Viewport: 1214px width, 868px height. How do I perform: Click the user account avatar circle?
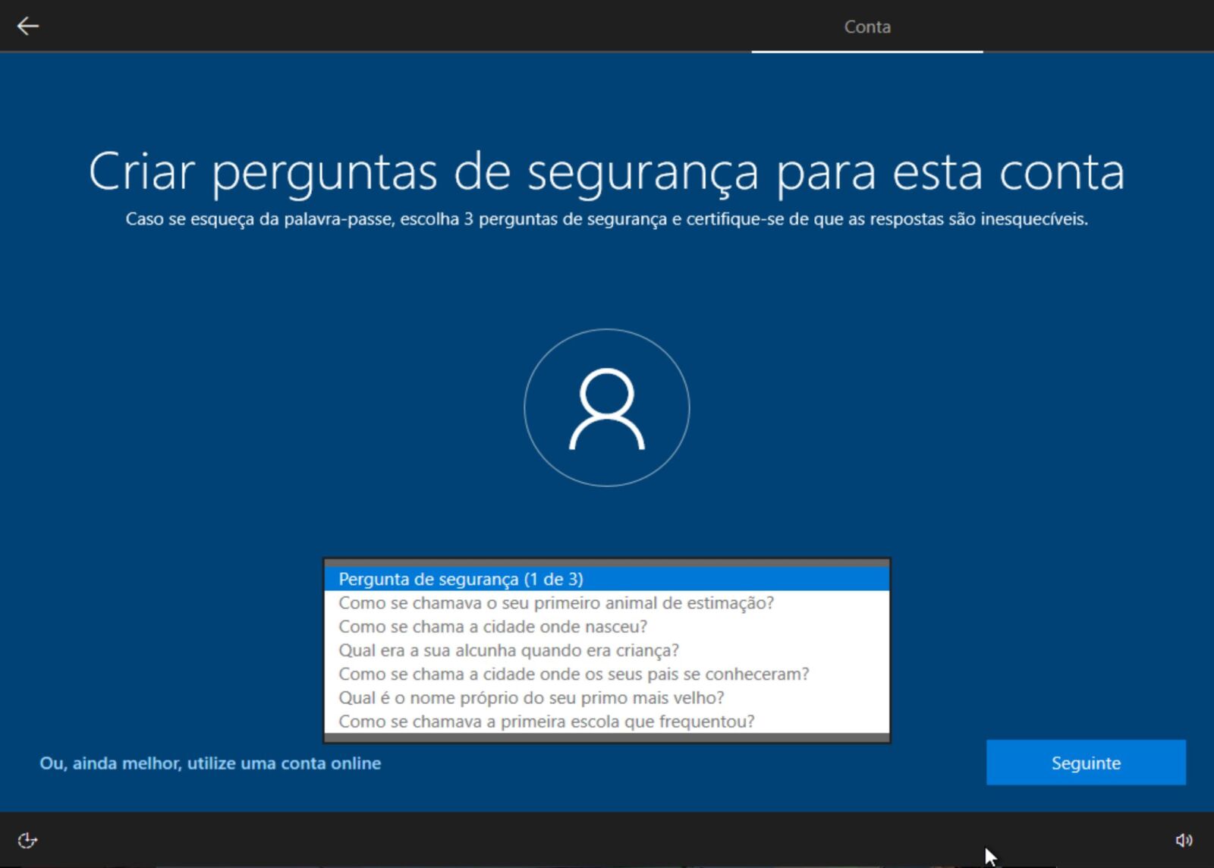point(607,407)
